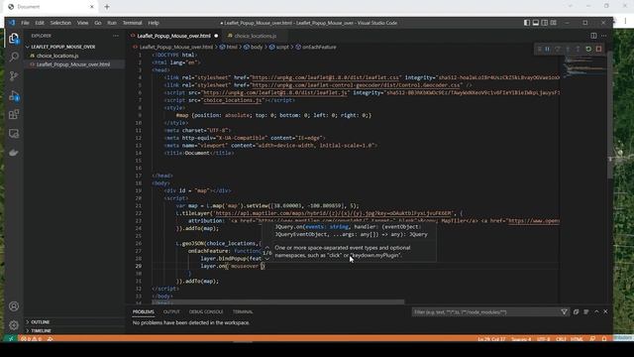Split the editor to the right

593,36
